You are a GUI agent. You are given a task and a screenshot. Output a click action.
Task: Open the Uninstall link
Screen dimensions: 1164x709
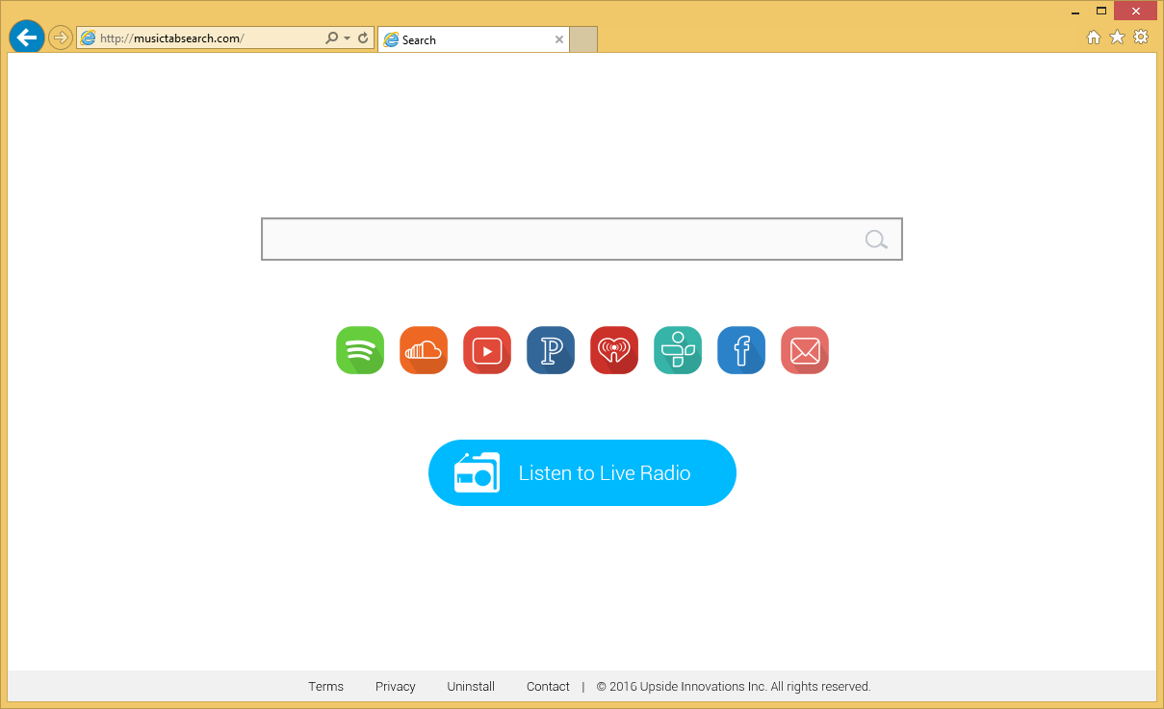[471, 686]
